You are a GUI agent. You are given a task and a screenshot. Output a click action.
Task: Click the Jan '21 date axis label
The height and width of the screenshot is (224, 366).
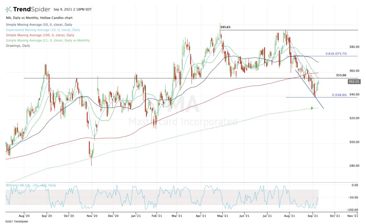tap(135, 216)
